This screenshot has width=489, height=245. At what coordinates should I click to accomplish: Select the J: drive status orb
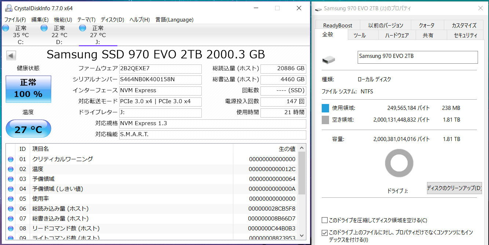[x=83, y=28]
